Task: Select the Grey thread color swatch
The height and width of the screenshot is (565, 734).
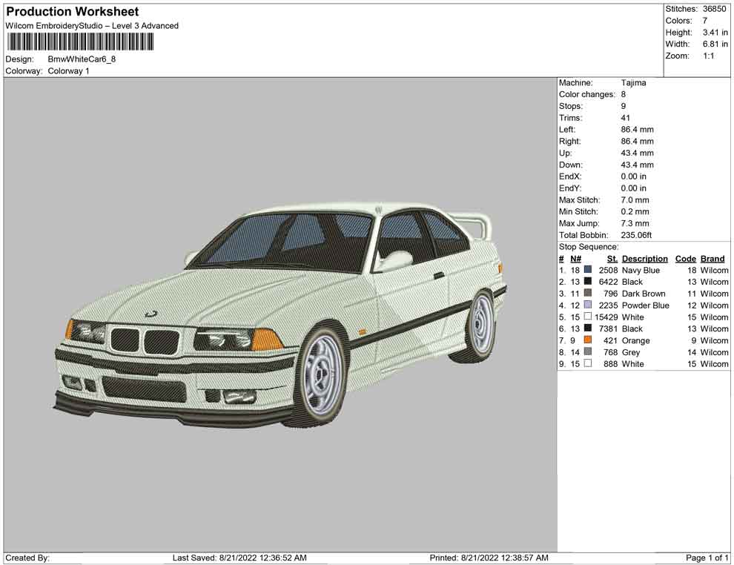Action: [x=588, y=352]
